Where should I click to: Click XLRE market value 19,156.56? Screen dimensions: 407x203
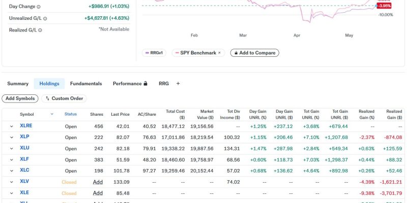(x=201, y=126)
